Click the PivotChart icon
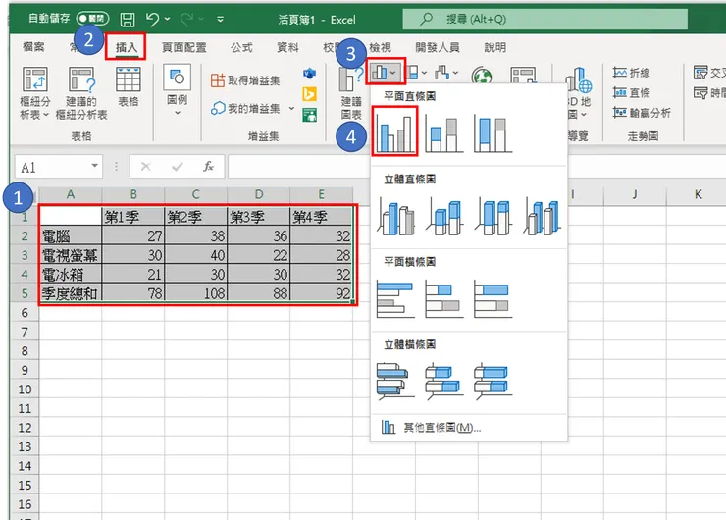Screen dimensions: 726x520 click(523, 75)
